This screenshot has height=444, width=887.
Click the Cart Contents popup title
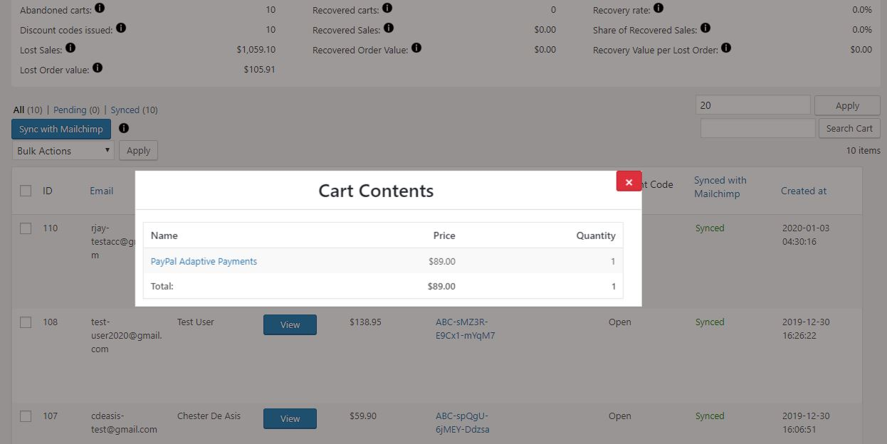point(376,191)
